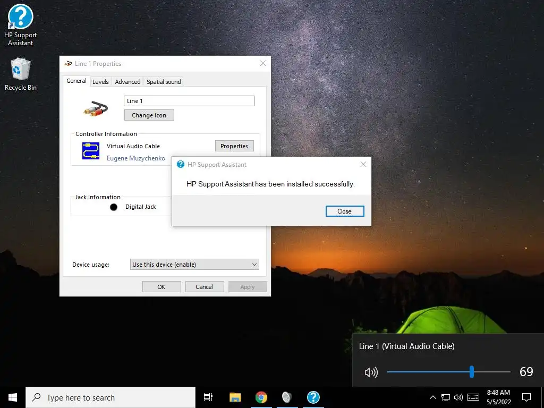
Task: Open the Windows Start menu
Action: point(13,397)
